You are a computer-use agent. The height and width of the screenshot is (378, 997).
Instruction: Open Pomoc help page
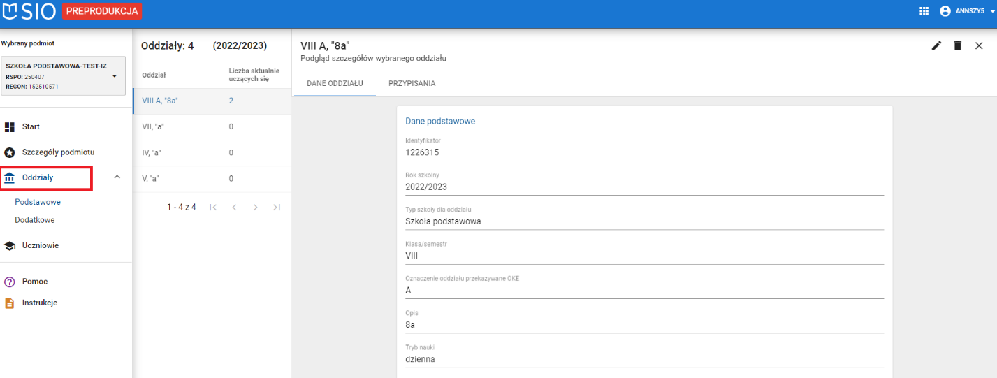point(35,282)
